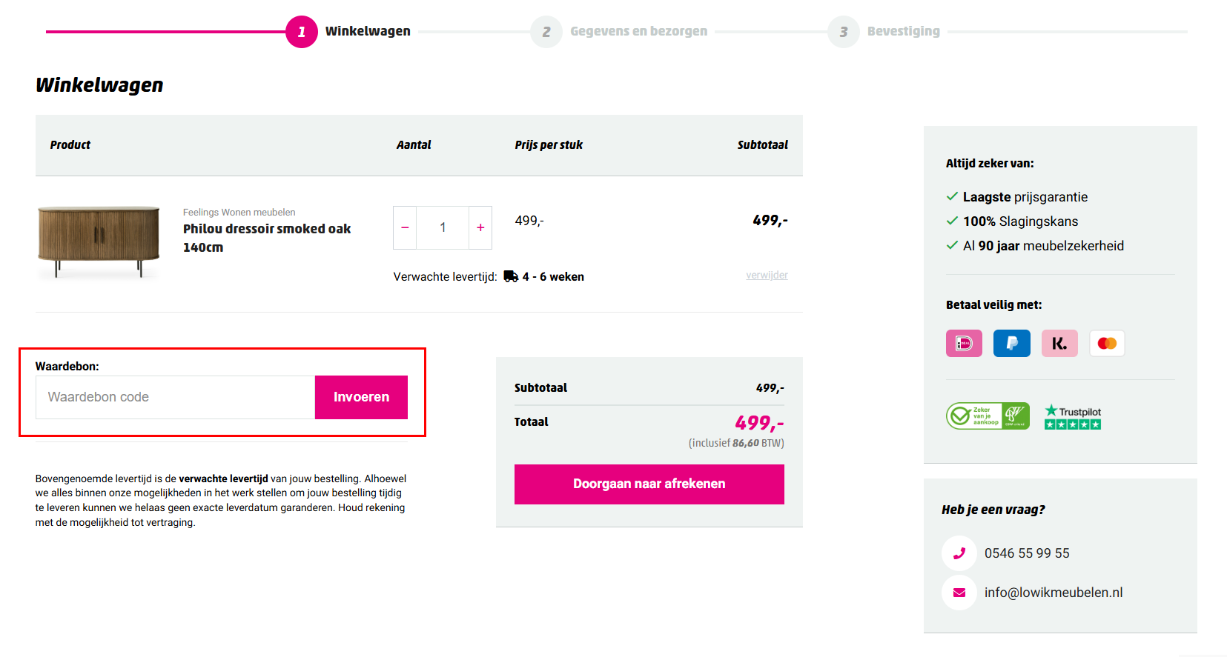Open the Trustpilot rating badge
1227x657 pixels.
[x=1072, y=416]
